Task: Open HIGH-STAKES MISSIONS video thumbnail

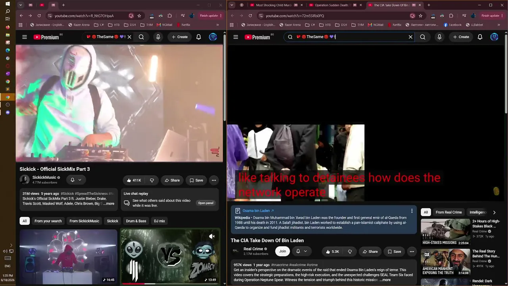Action: click(x=445, y=232)
